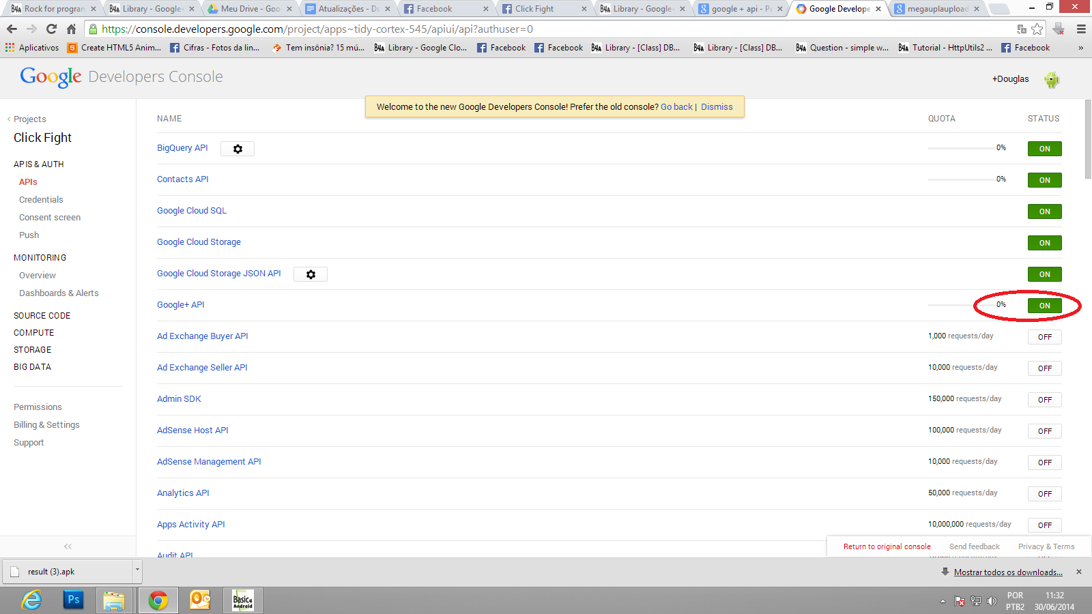Collapse MONITORING sidebar section
The width and height of the screenshot is (1092, 614).
tap(40, 258)
